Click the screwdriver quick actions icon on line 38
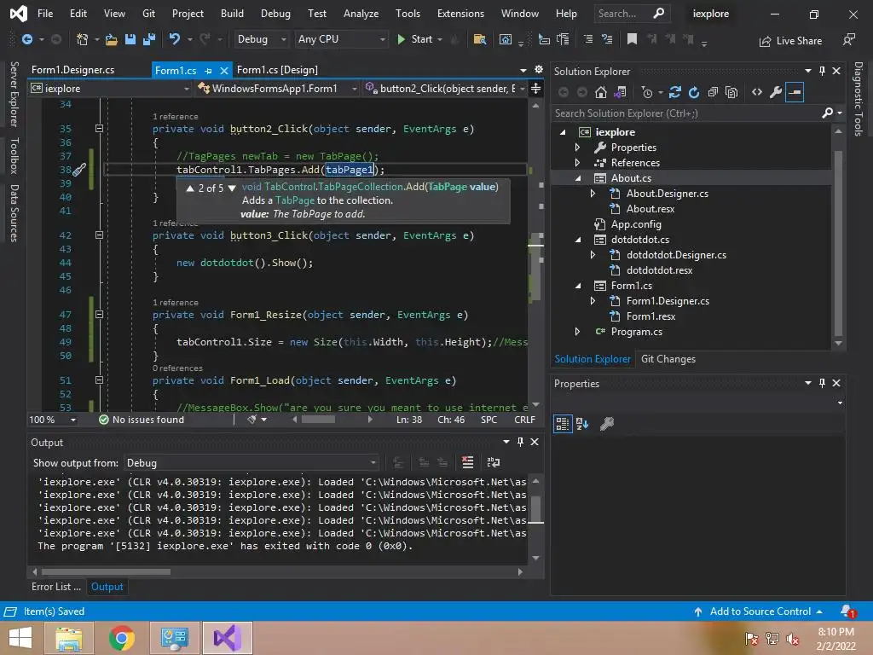This screenshot has width=873, height=655. (x=78, y=170)
